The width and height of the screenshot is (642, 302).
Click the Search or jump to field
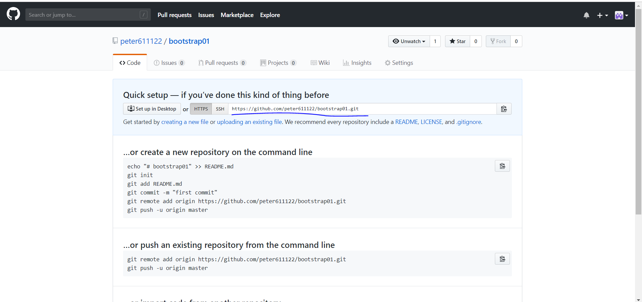click(x=88, y=15)
